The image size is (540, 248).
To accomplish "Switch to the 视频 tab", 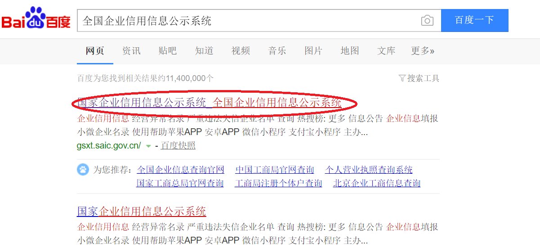I will [241, 51].
